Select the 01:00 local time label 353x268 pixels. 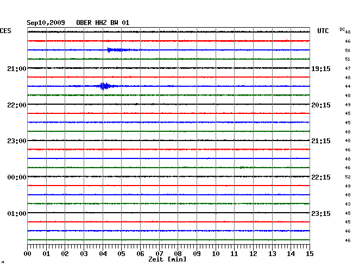[x=17, y=213]
